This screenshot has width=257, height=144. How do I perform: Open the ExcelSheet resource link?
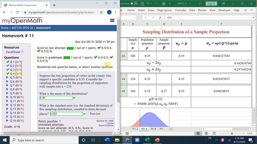tap(13, 52)
